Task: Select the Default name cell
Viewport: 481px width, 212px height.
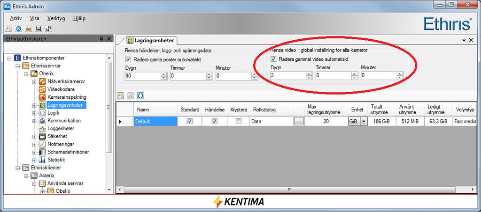Action: (x=155, y=121)
